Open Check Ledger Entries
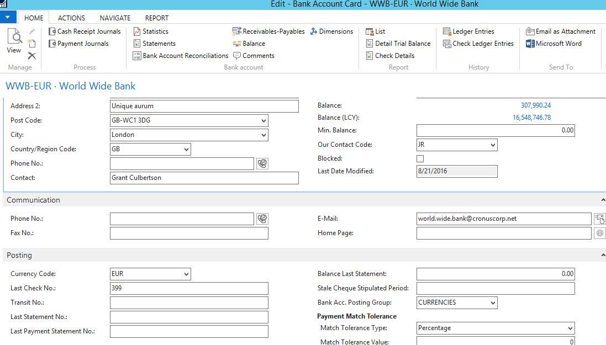Screen dimensions: 606x345 tap(478, 44)
